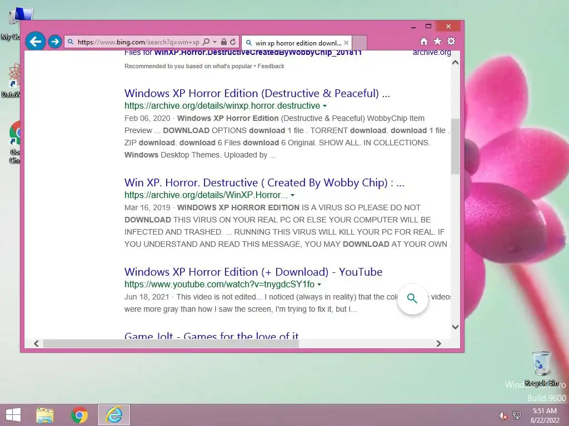Image resolution: width=569 pixels, height=426 pixels.
Task: Open the 'Game Jolt - Games for the love of it' result
Action: 212,335
